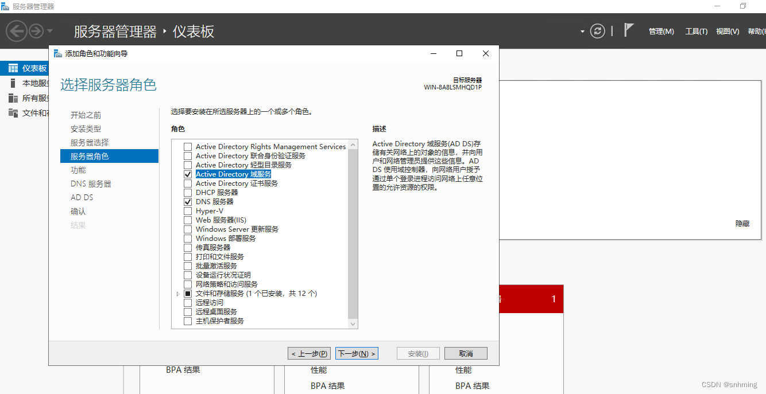Click the 仪表板 breadcrumb title
The image size is (766, 394).
point(194,32)
